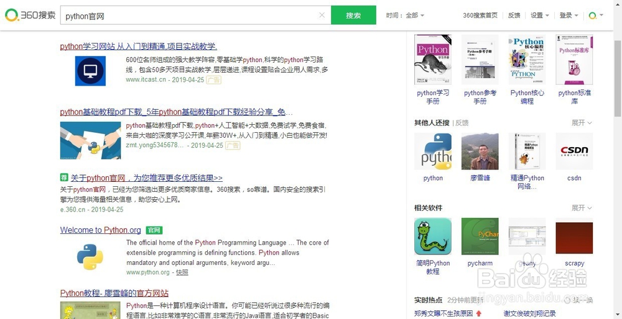Viewport: 622px width, 319px height.
Task: Click the 广告 tag on itcast result
Action: (213, 79)
